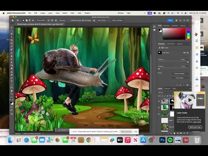Select the Clone Stamp tool

tap(12, 56)
